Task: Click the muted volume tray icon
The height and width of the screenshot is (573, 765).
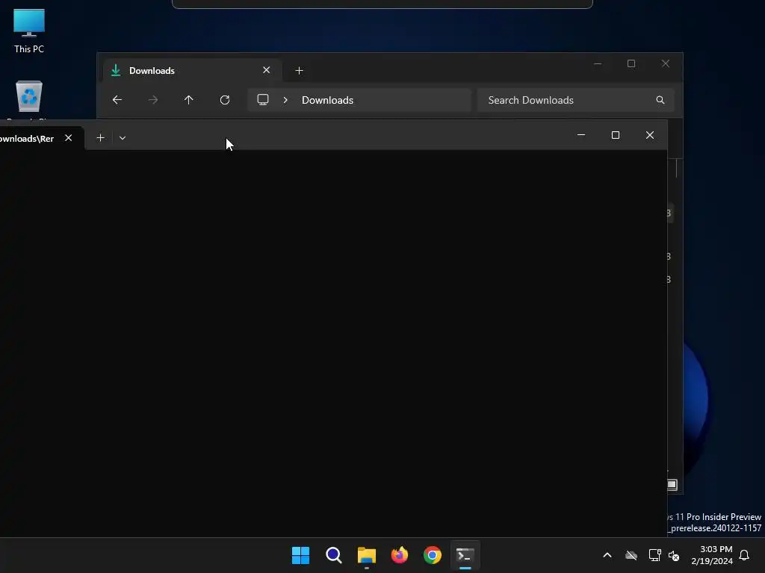Action: tap(675, 555)
